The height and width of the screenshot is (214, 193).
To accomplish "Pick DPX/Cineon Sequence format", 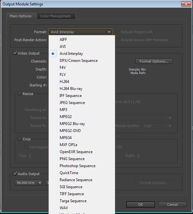I will 82,61.
